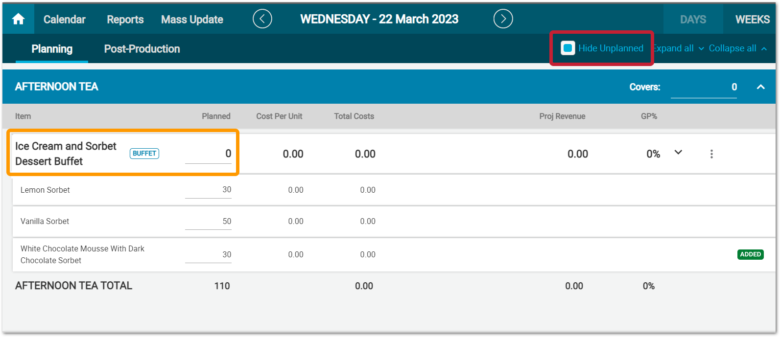Open the Reports menu

click(125, 20)
